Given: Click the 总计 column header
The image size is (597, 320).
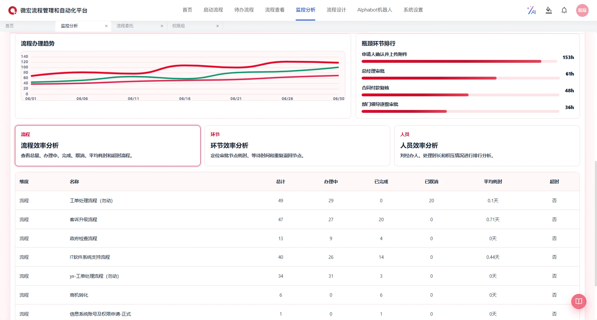Looking at the screenshot, I should pos(280,182).
